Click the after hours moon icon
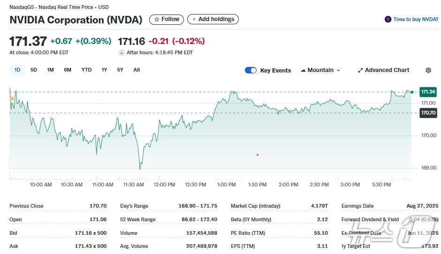This screenshot has width=441, height=254. [122, 52]
